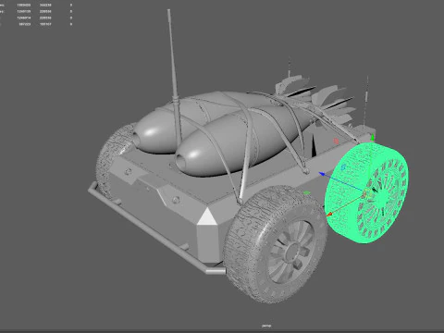Click the red plane handle above the green wheel
This screenshot has width=444, height=333.
[x=336, y=142]
